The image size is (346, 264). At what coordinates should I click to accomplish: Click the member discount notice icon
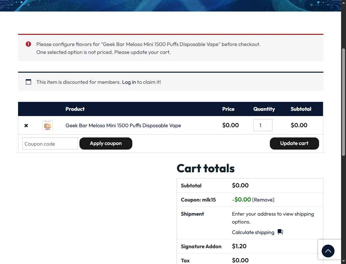point(28,82)
